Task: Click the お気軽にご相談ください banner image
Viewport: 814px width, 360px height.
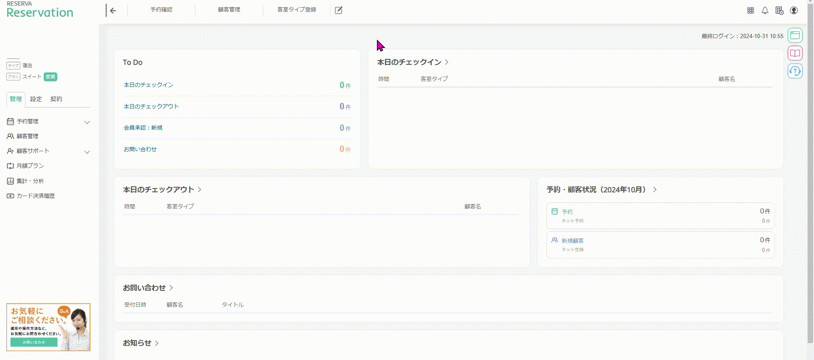Action: 48,327
